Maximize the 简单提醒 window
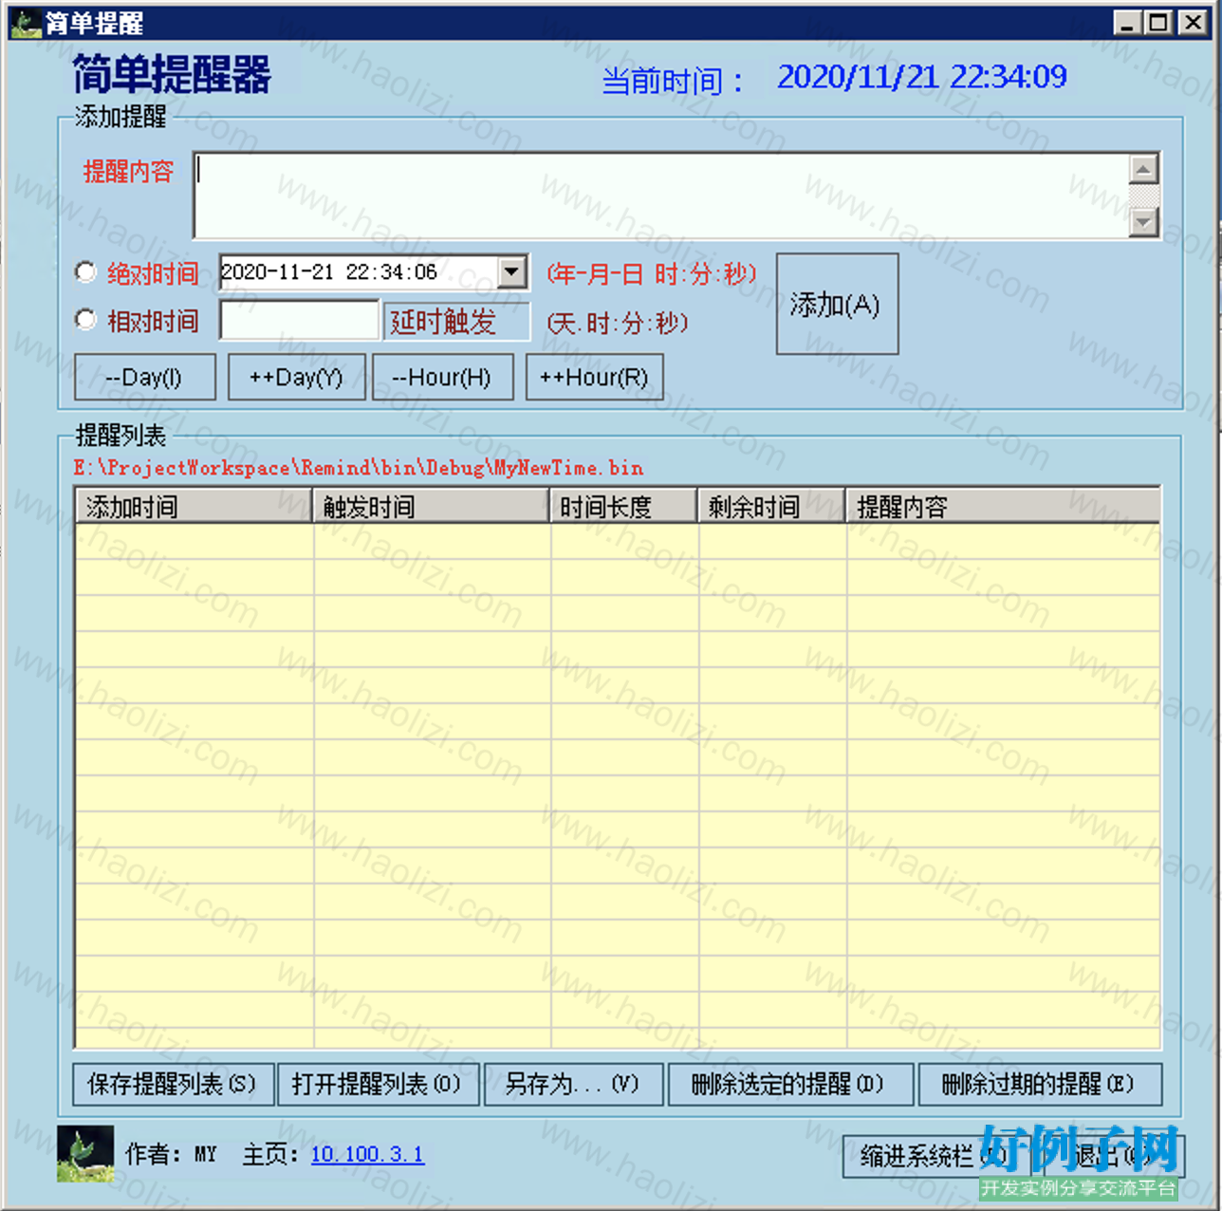Screen dimensions: 1222x1211 click(1158, 23)
